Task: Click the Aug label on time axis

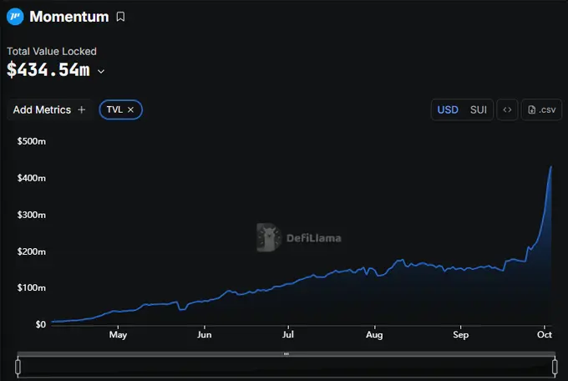Action: (374, 334)
